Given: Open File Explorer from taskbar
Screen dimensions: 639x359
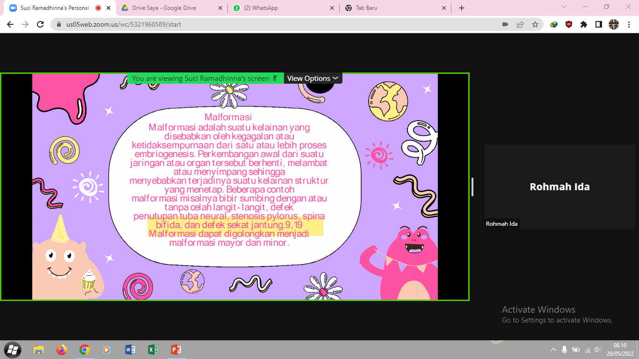Looking at the screenshot, I should click(38, 350).
